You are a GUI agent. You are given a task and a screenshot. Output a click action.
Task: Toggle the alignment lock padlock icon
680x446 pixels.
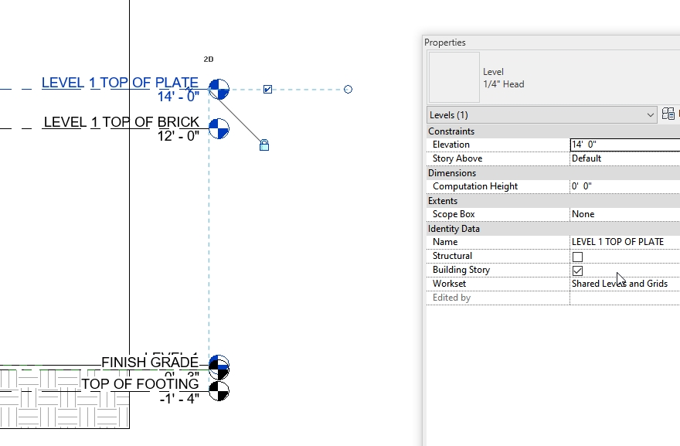pos(264,145)
